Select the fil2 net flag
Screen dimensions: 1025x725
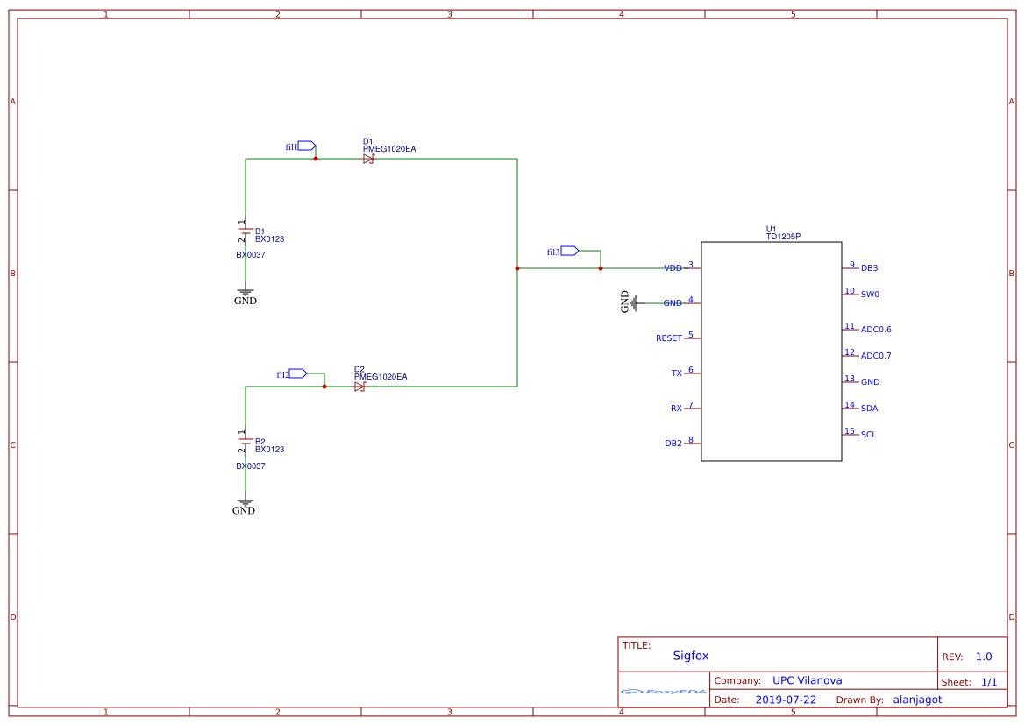(x=297, y=373)
